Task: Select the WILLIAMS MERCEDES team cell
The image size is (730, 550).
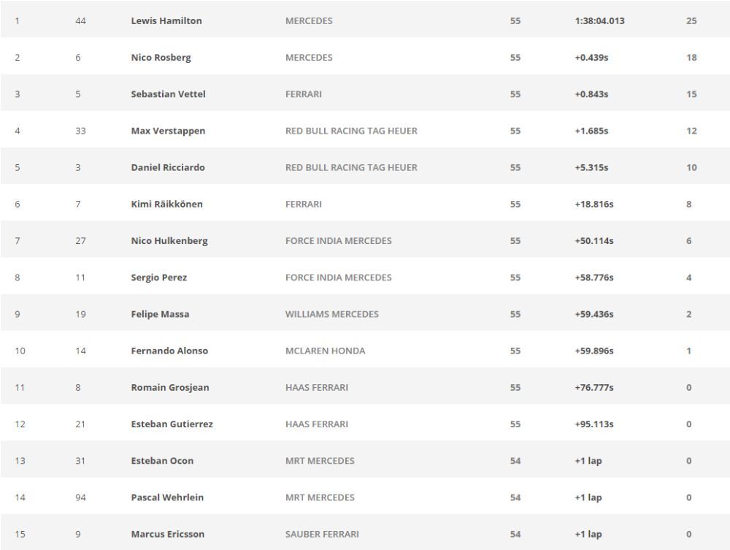Action: 332,314
